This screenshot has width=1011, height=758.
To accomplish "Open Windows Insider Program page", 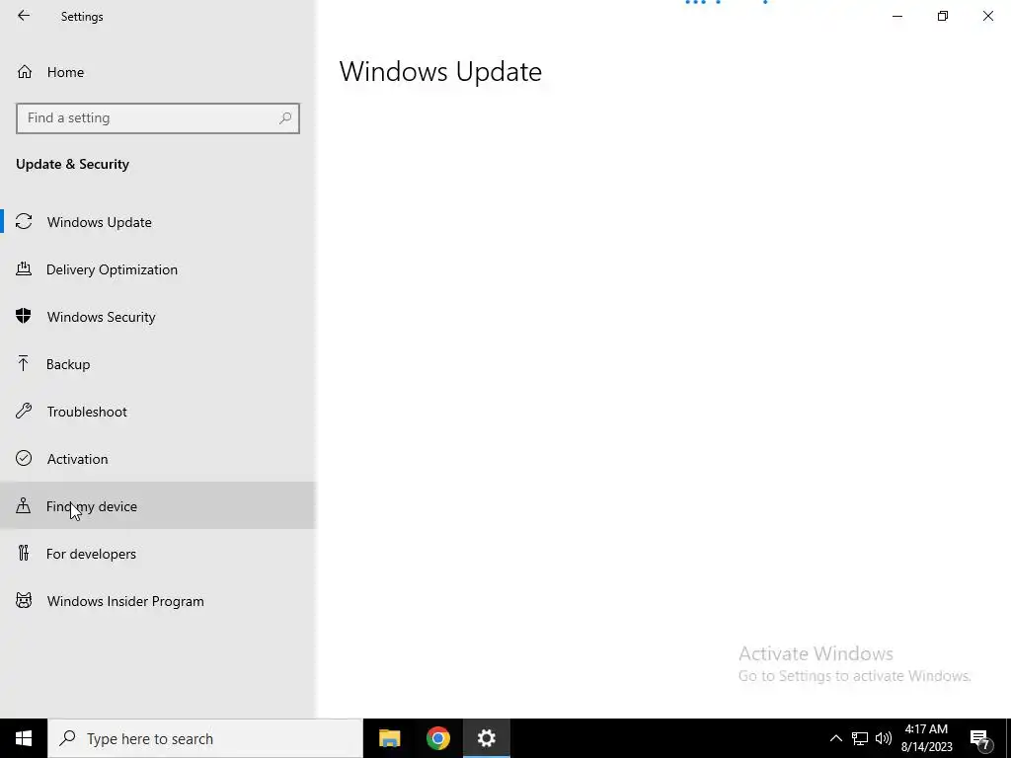I will pyautogui.click(x=158, y=601).
